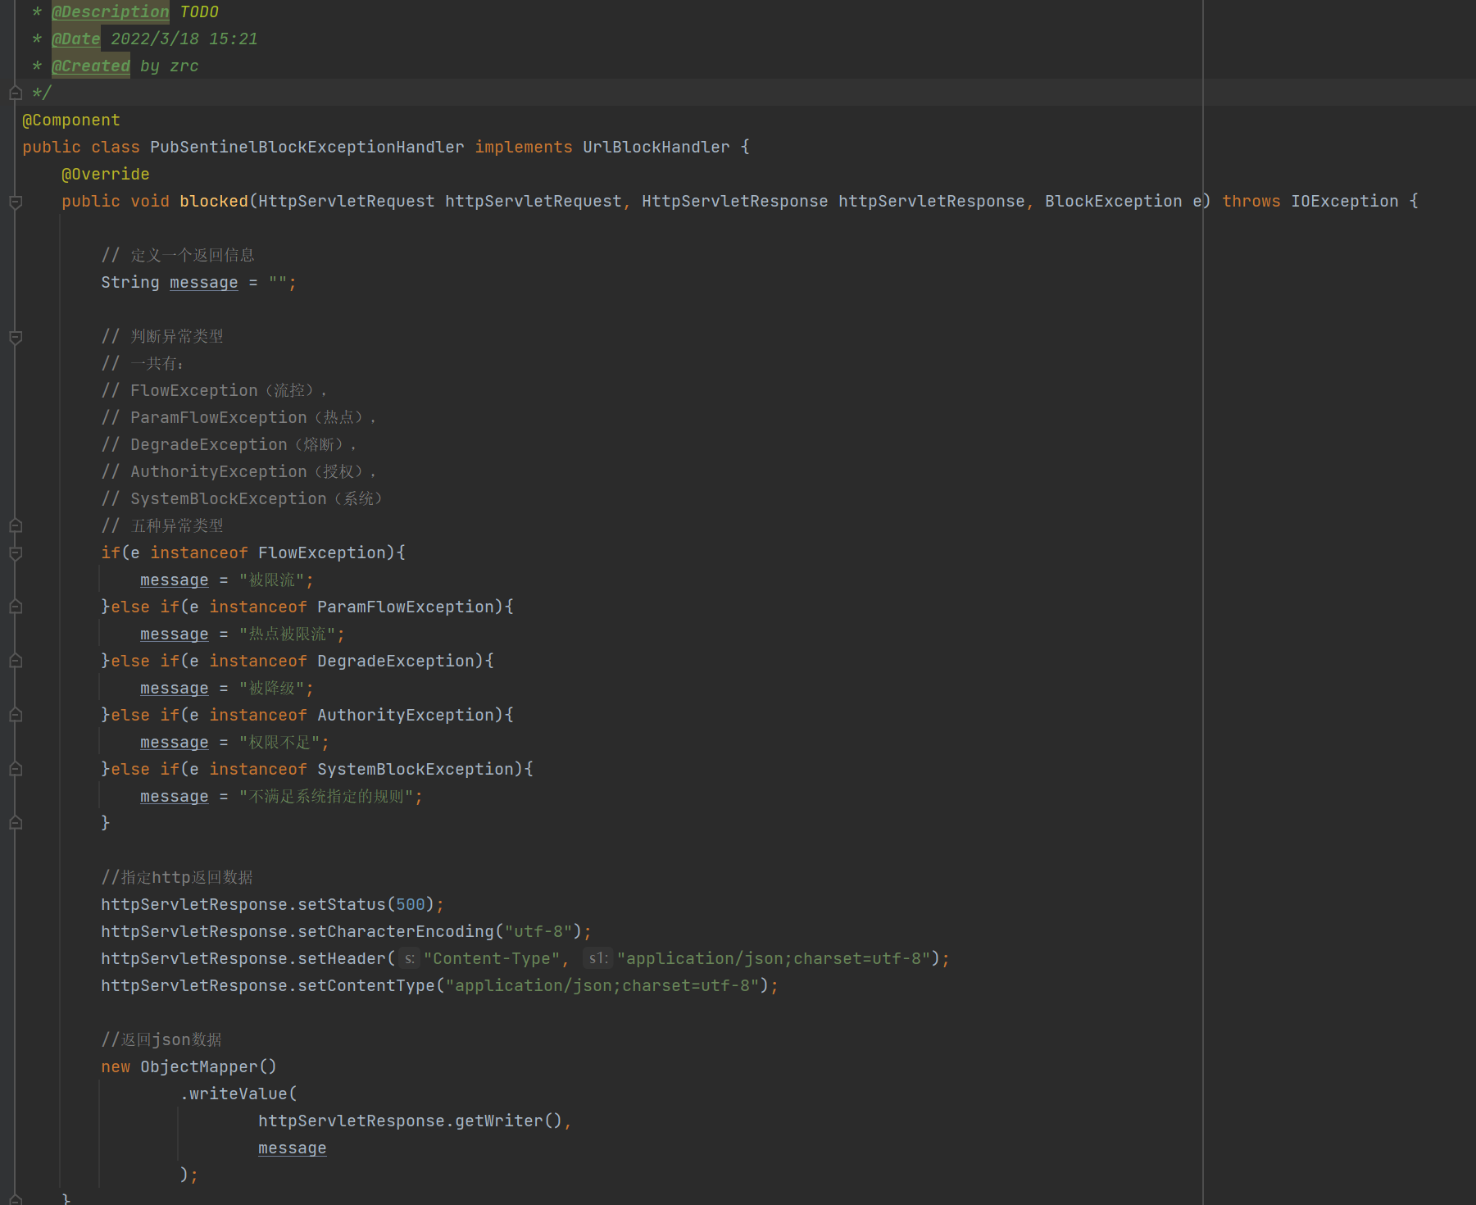
Task: Click the TODO text in the doc comment
Action: (199, 12)
